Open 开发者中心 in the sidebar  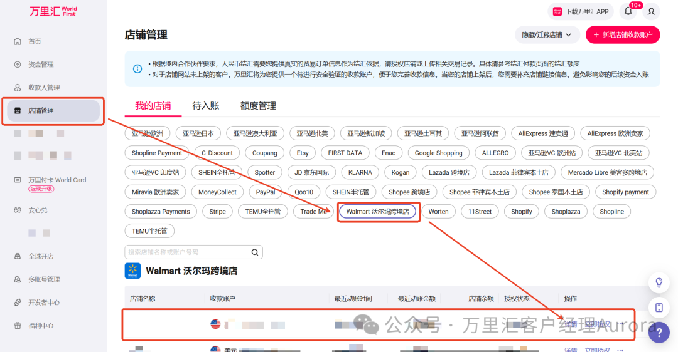point(44,303)
